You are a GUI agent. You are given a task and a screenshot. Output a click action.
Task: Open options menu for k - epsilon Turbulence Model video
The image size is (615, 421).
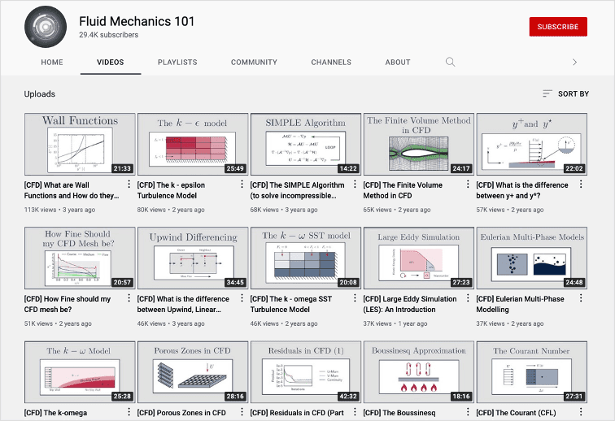(x=242, y=184)
